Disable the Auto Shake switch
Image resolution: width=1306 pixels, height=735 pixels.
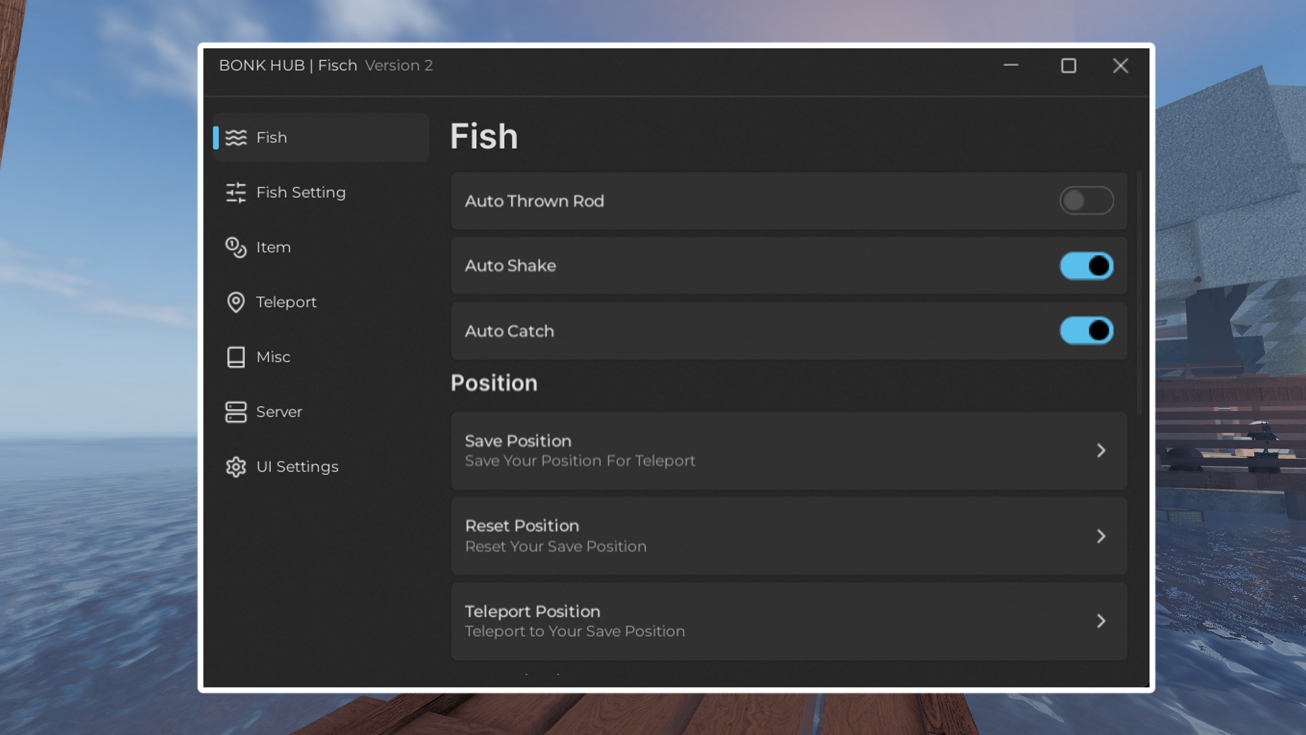coord(1086,265)
